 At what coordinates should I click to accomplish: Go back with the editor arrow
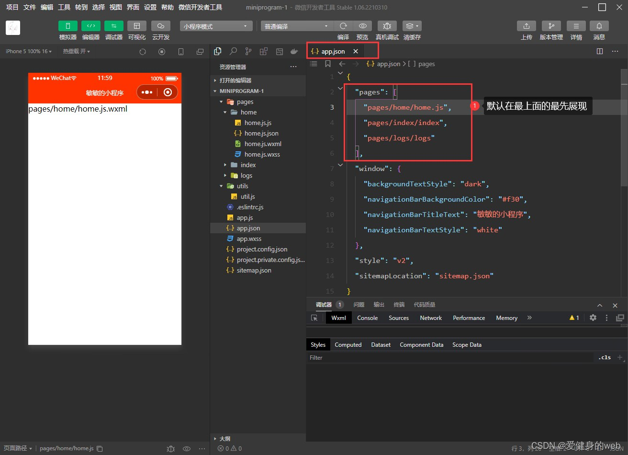(x=342, y=64)
